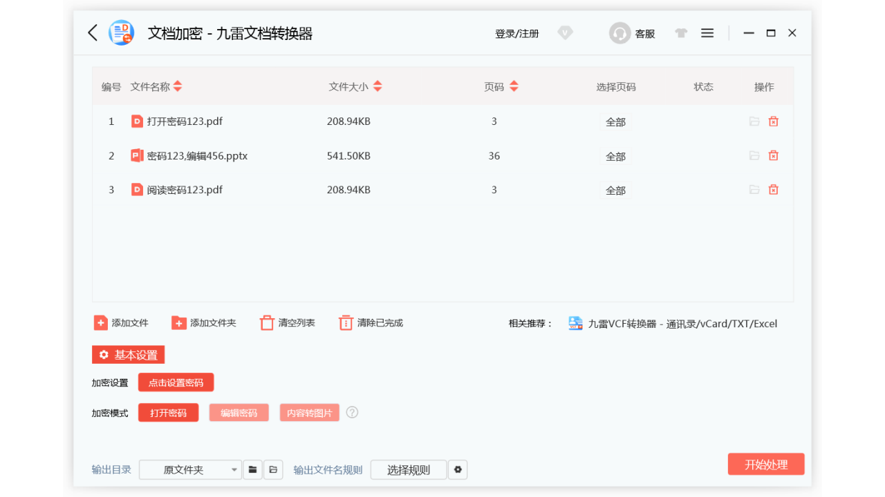Click 点击设置密码 to set a password
The image size is (885, 497).
[176, 382]
